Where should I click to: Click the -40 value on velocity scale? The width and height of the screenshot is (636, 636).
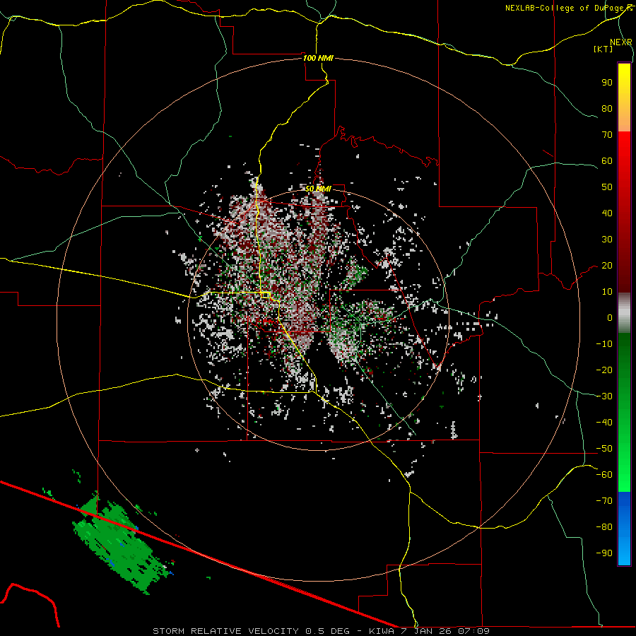tap(604, 423)
